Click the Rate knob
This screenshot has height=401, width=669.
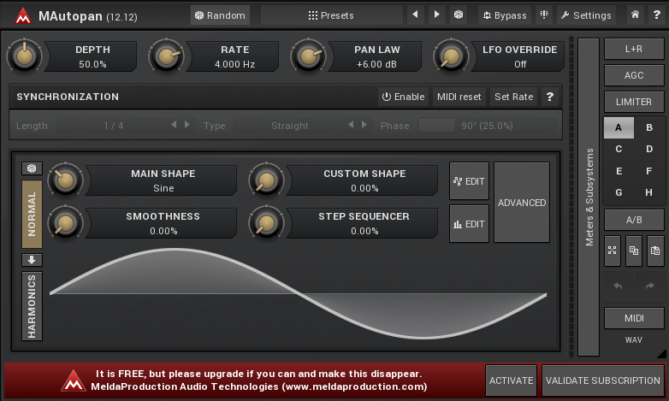point(167,56)
